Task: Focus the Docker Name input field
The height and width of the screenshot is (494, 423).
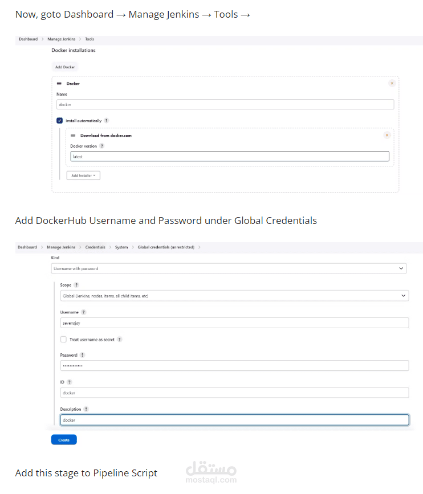Action: click(225, 104)
